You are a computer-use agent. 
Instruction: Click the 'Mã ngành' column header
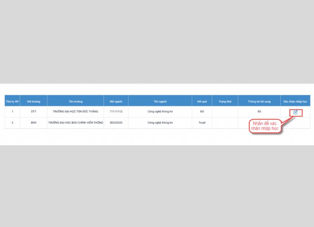coord(116,101)
